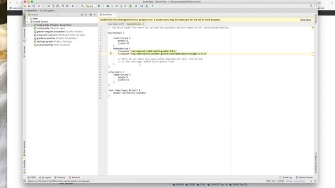Click the Debug app bug icon
This screenshot has height=188, width=335.
(x=108, y=6)
